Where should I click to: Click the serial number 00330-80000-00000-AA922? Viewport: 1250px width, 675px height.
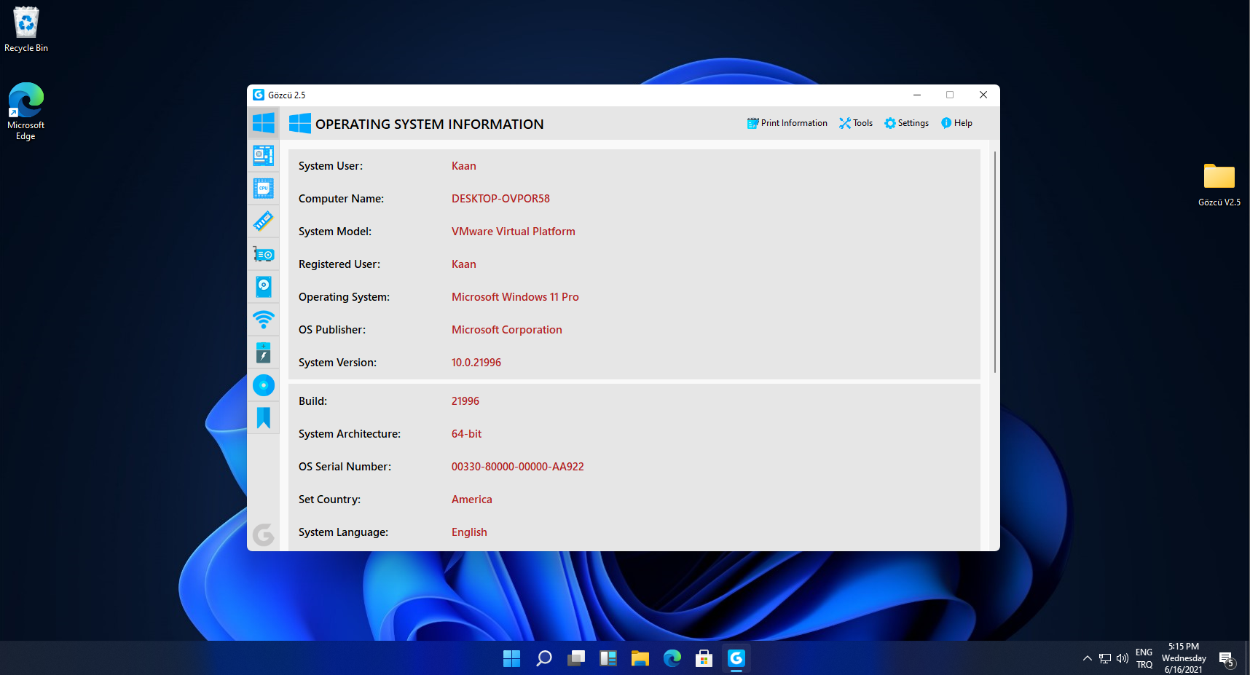coord(518,467)
